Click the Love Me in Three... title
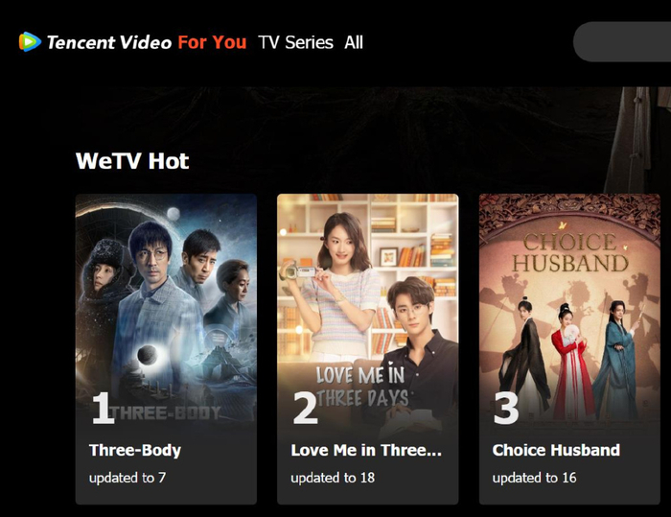671x517 pixels. [x=366, y=450]
